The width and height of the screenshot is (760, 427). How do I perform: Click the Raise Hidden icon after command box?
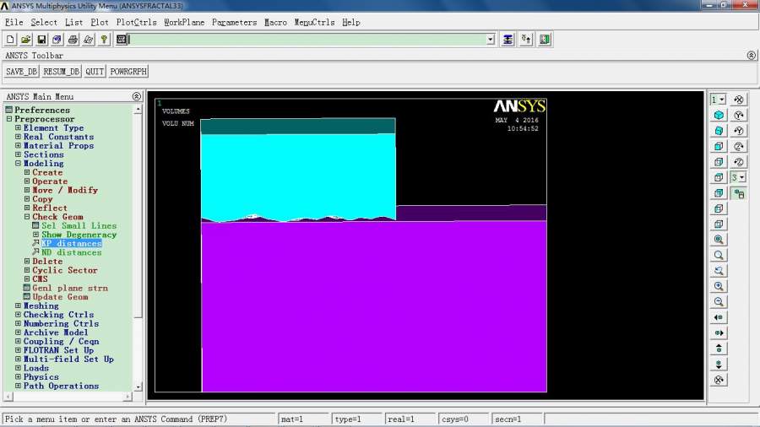coord(508,40)
